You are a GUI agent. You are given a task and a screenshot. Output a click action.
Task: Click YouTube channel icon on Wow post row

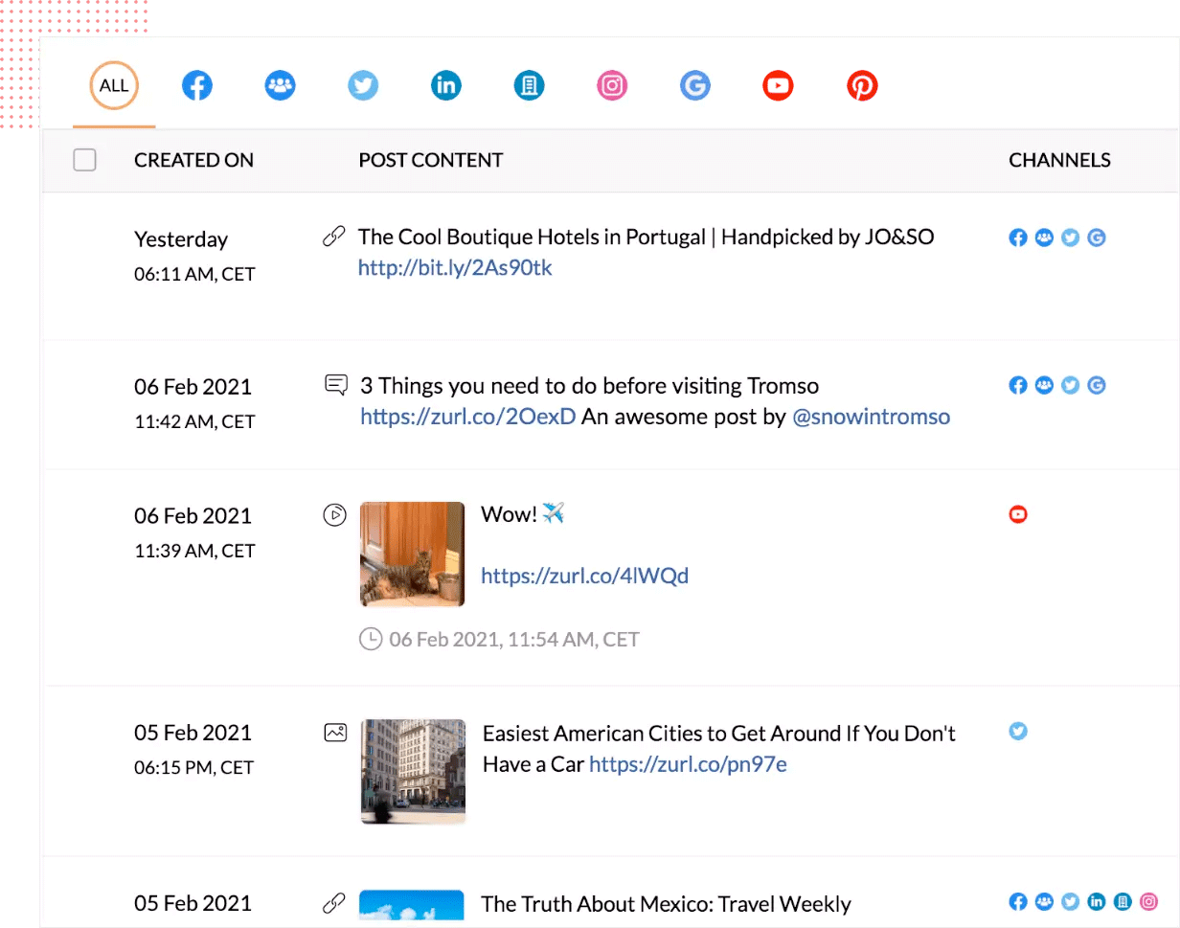1018,514
